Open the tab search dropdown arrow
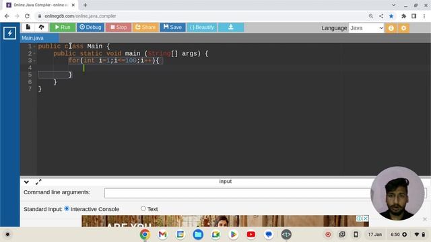This screenshot has width=431, height=242. point(393,5)
